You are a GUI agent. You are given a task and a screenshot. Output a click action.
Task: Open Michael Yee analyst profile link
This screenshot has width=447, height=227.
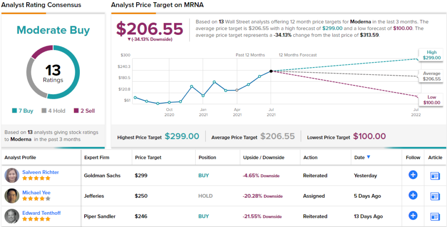(37, 193)
